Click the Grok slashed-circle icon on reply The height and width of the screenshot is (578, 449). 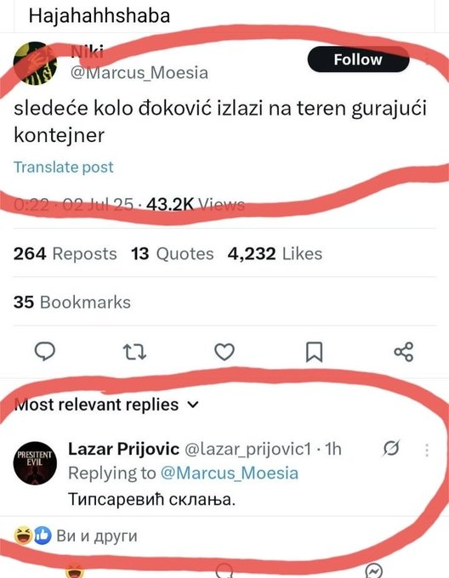point(391,448)
